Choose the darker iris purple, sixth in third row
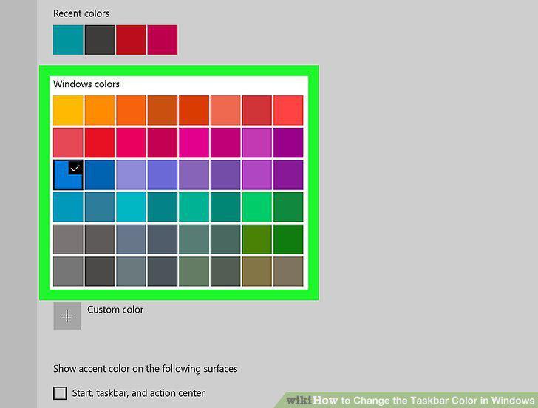Screen dimensions: 538x408 225,174
